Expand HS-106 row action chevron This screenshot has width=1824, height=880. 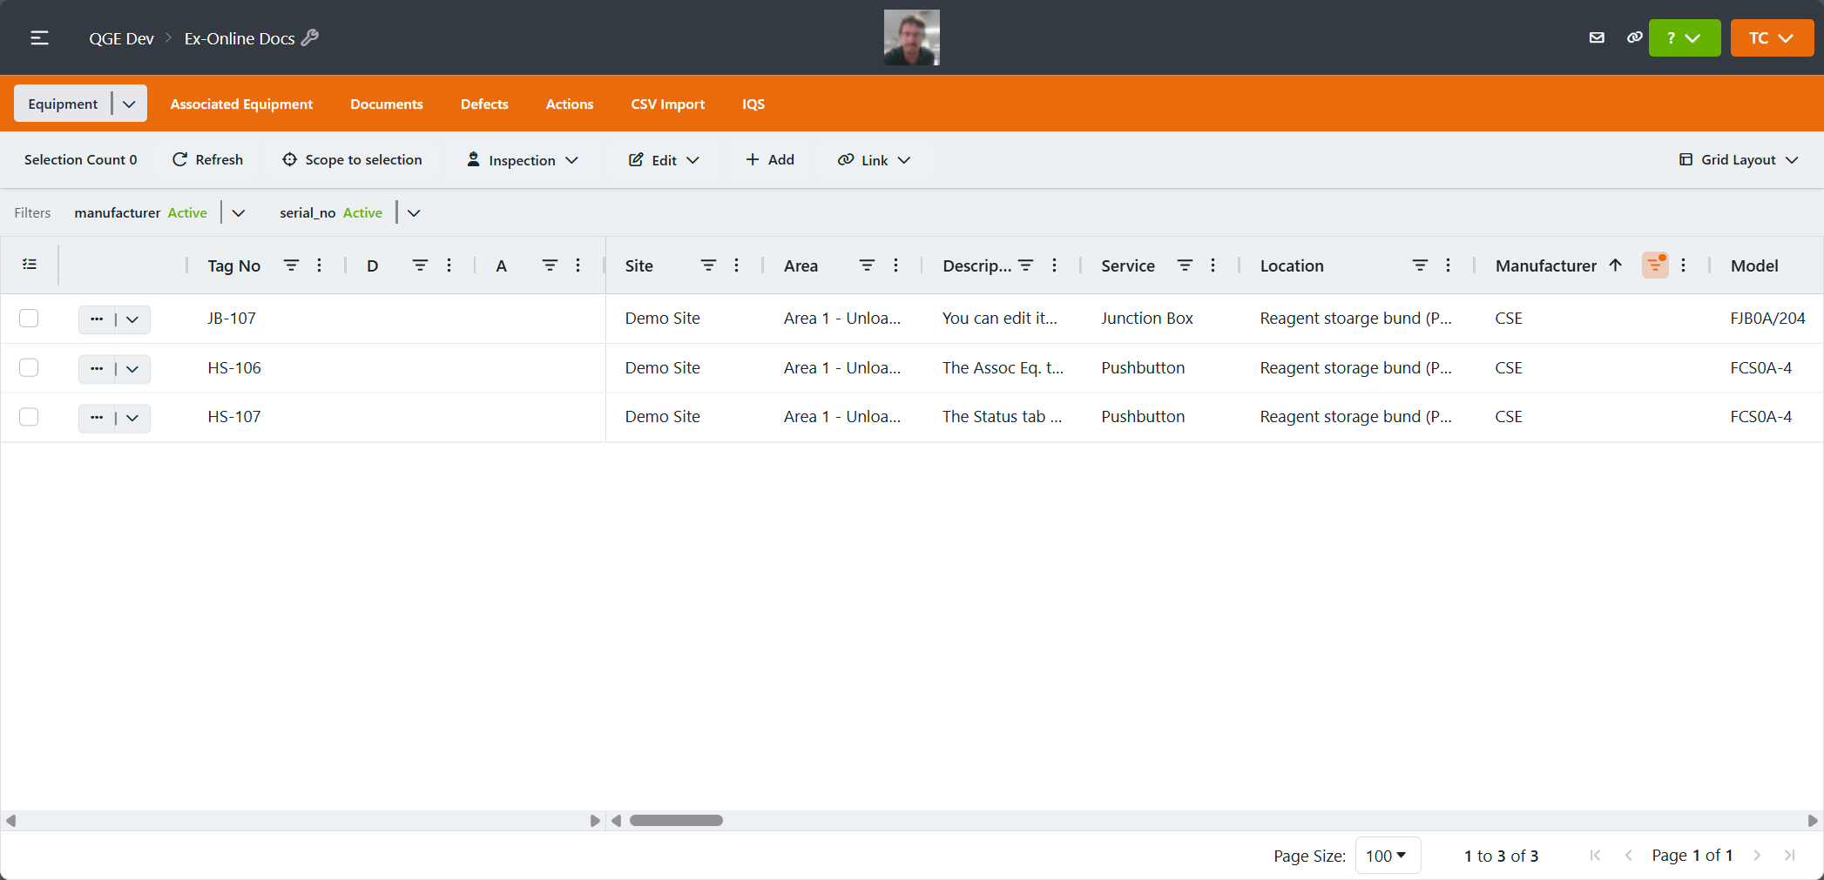[132, 369]
